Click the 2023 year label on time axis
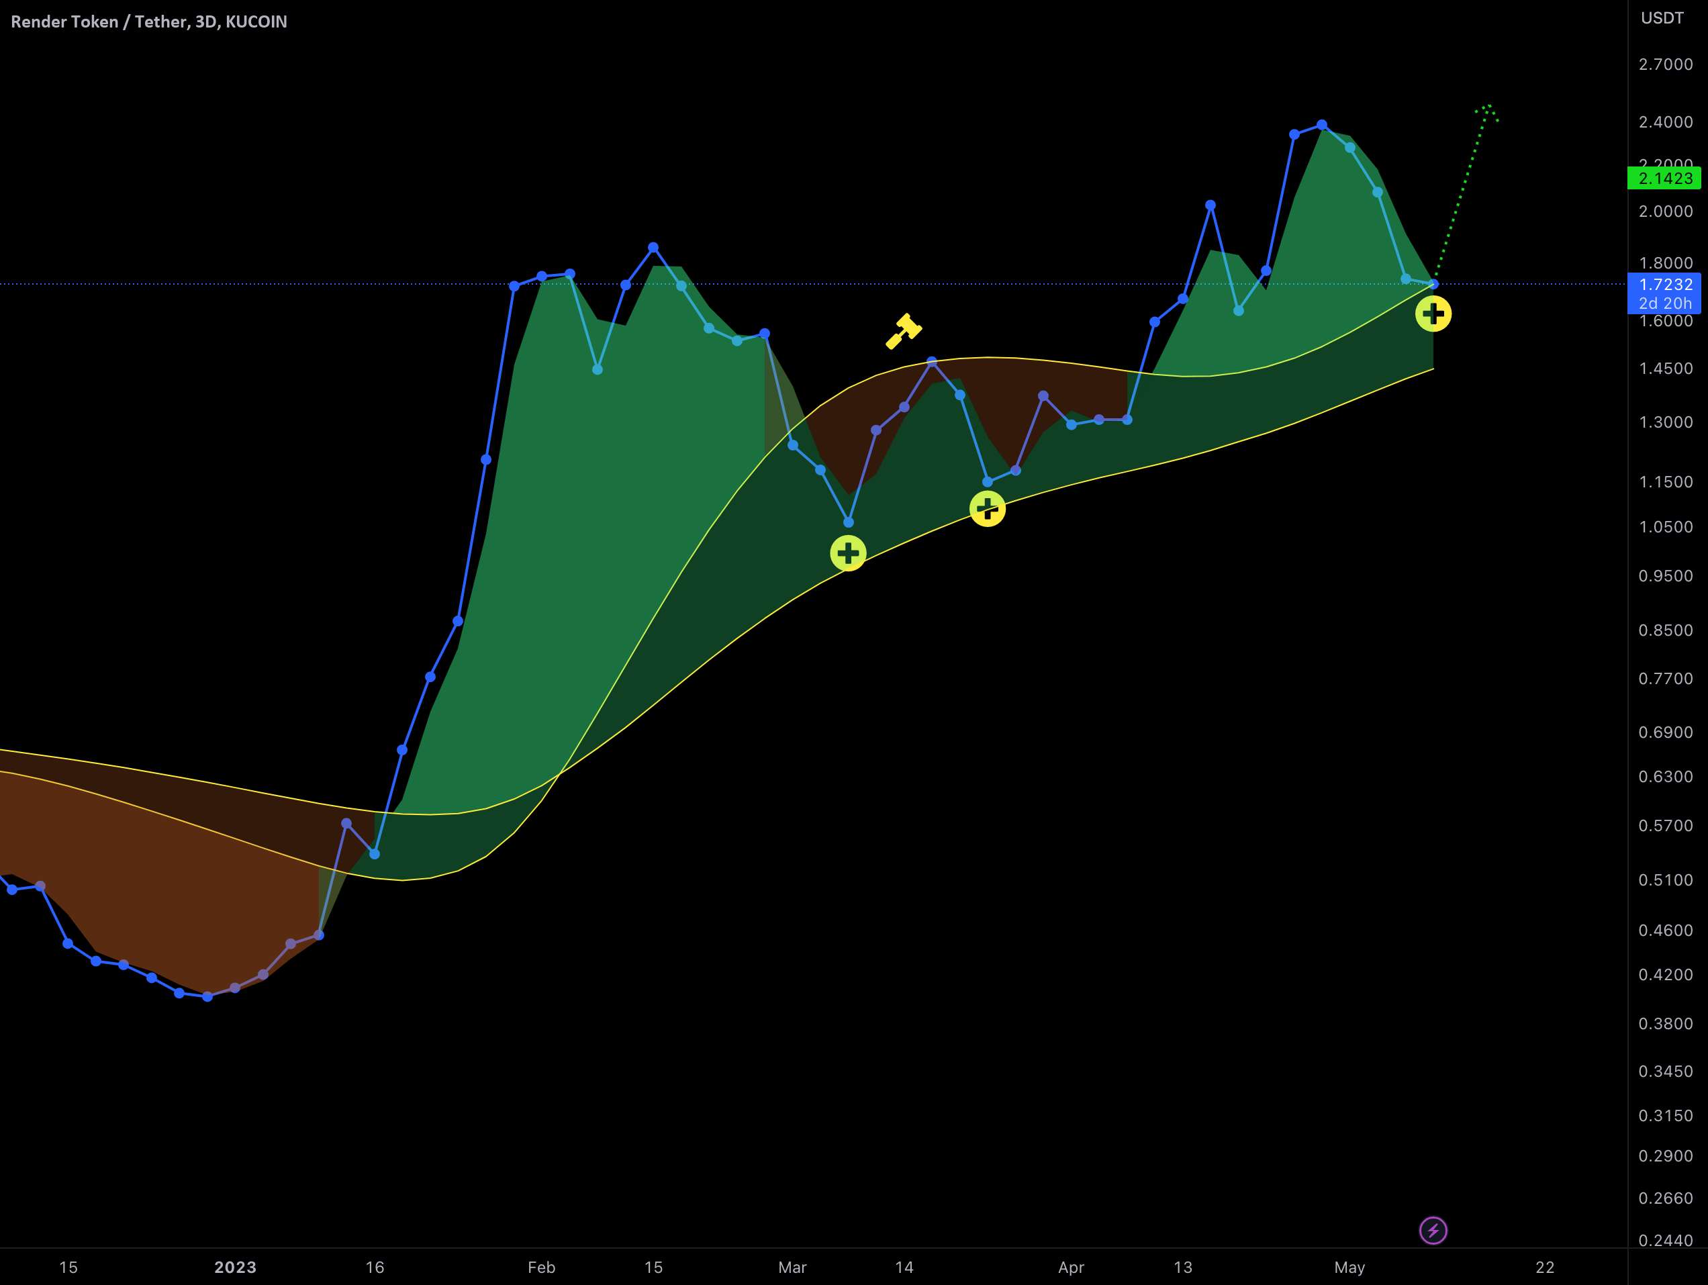Image resolution: width=1708 pixels, height=1285 pixels. pos(235,1268)
